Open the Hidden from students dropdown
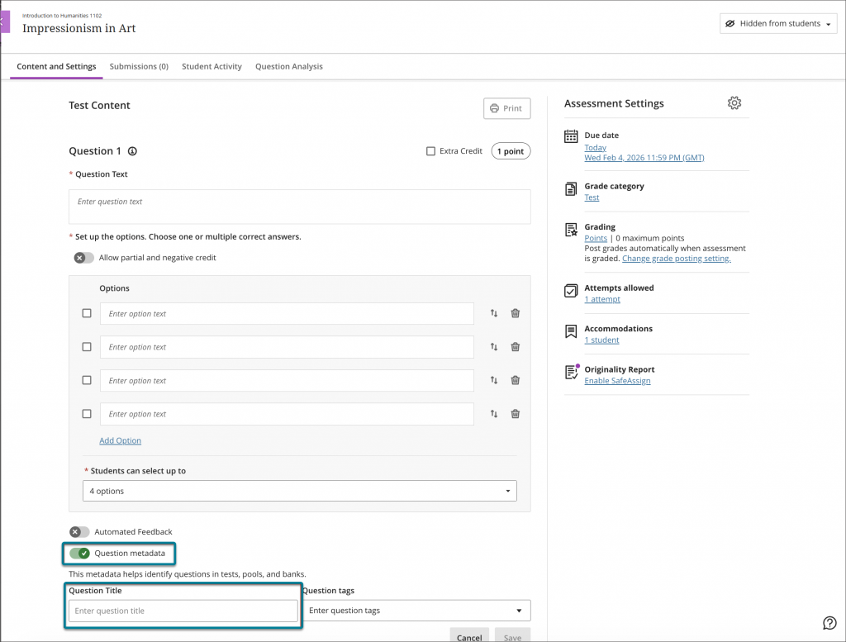846x642 pixels. (x=777, y=23)
